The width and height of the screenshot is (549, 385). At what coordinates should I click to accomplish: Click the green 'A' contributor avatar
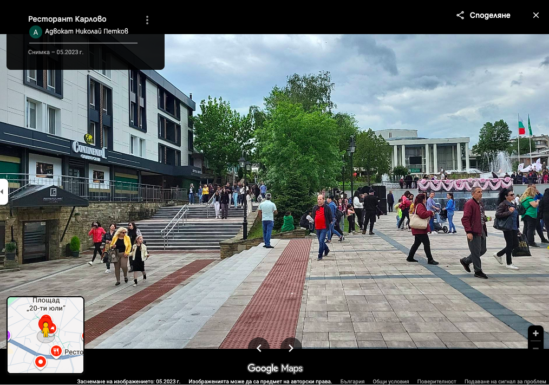coord(36,32)
